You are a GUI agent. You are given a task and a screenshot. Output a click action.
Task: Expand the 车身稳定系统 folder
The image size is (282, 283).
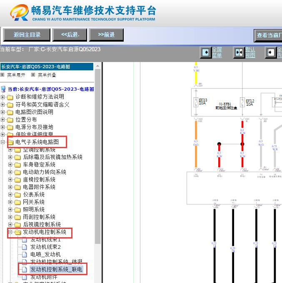tap(10, 165)
